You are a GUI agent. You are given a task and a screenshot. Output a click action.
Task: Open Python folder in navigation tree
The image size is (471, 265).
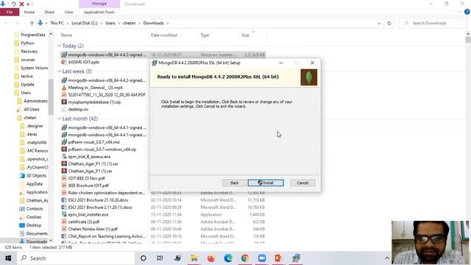27,43
